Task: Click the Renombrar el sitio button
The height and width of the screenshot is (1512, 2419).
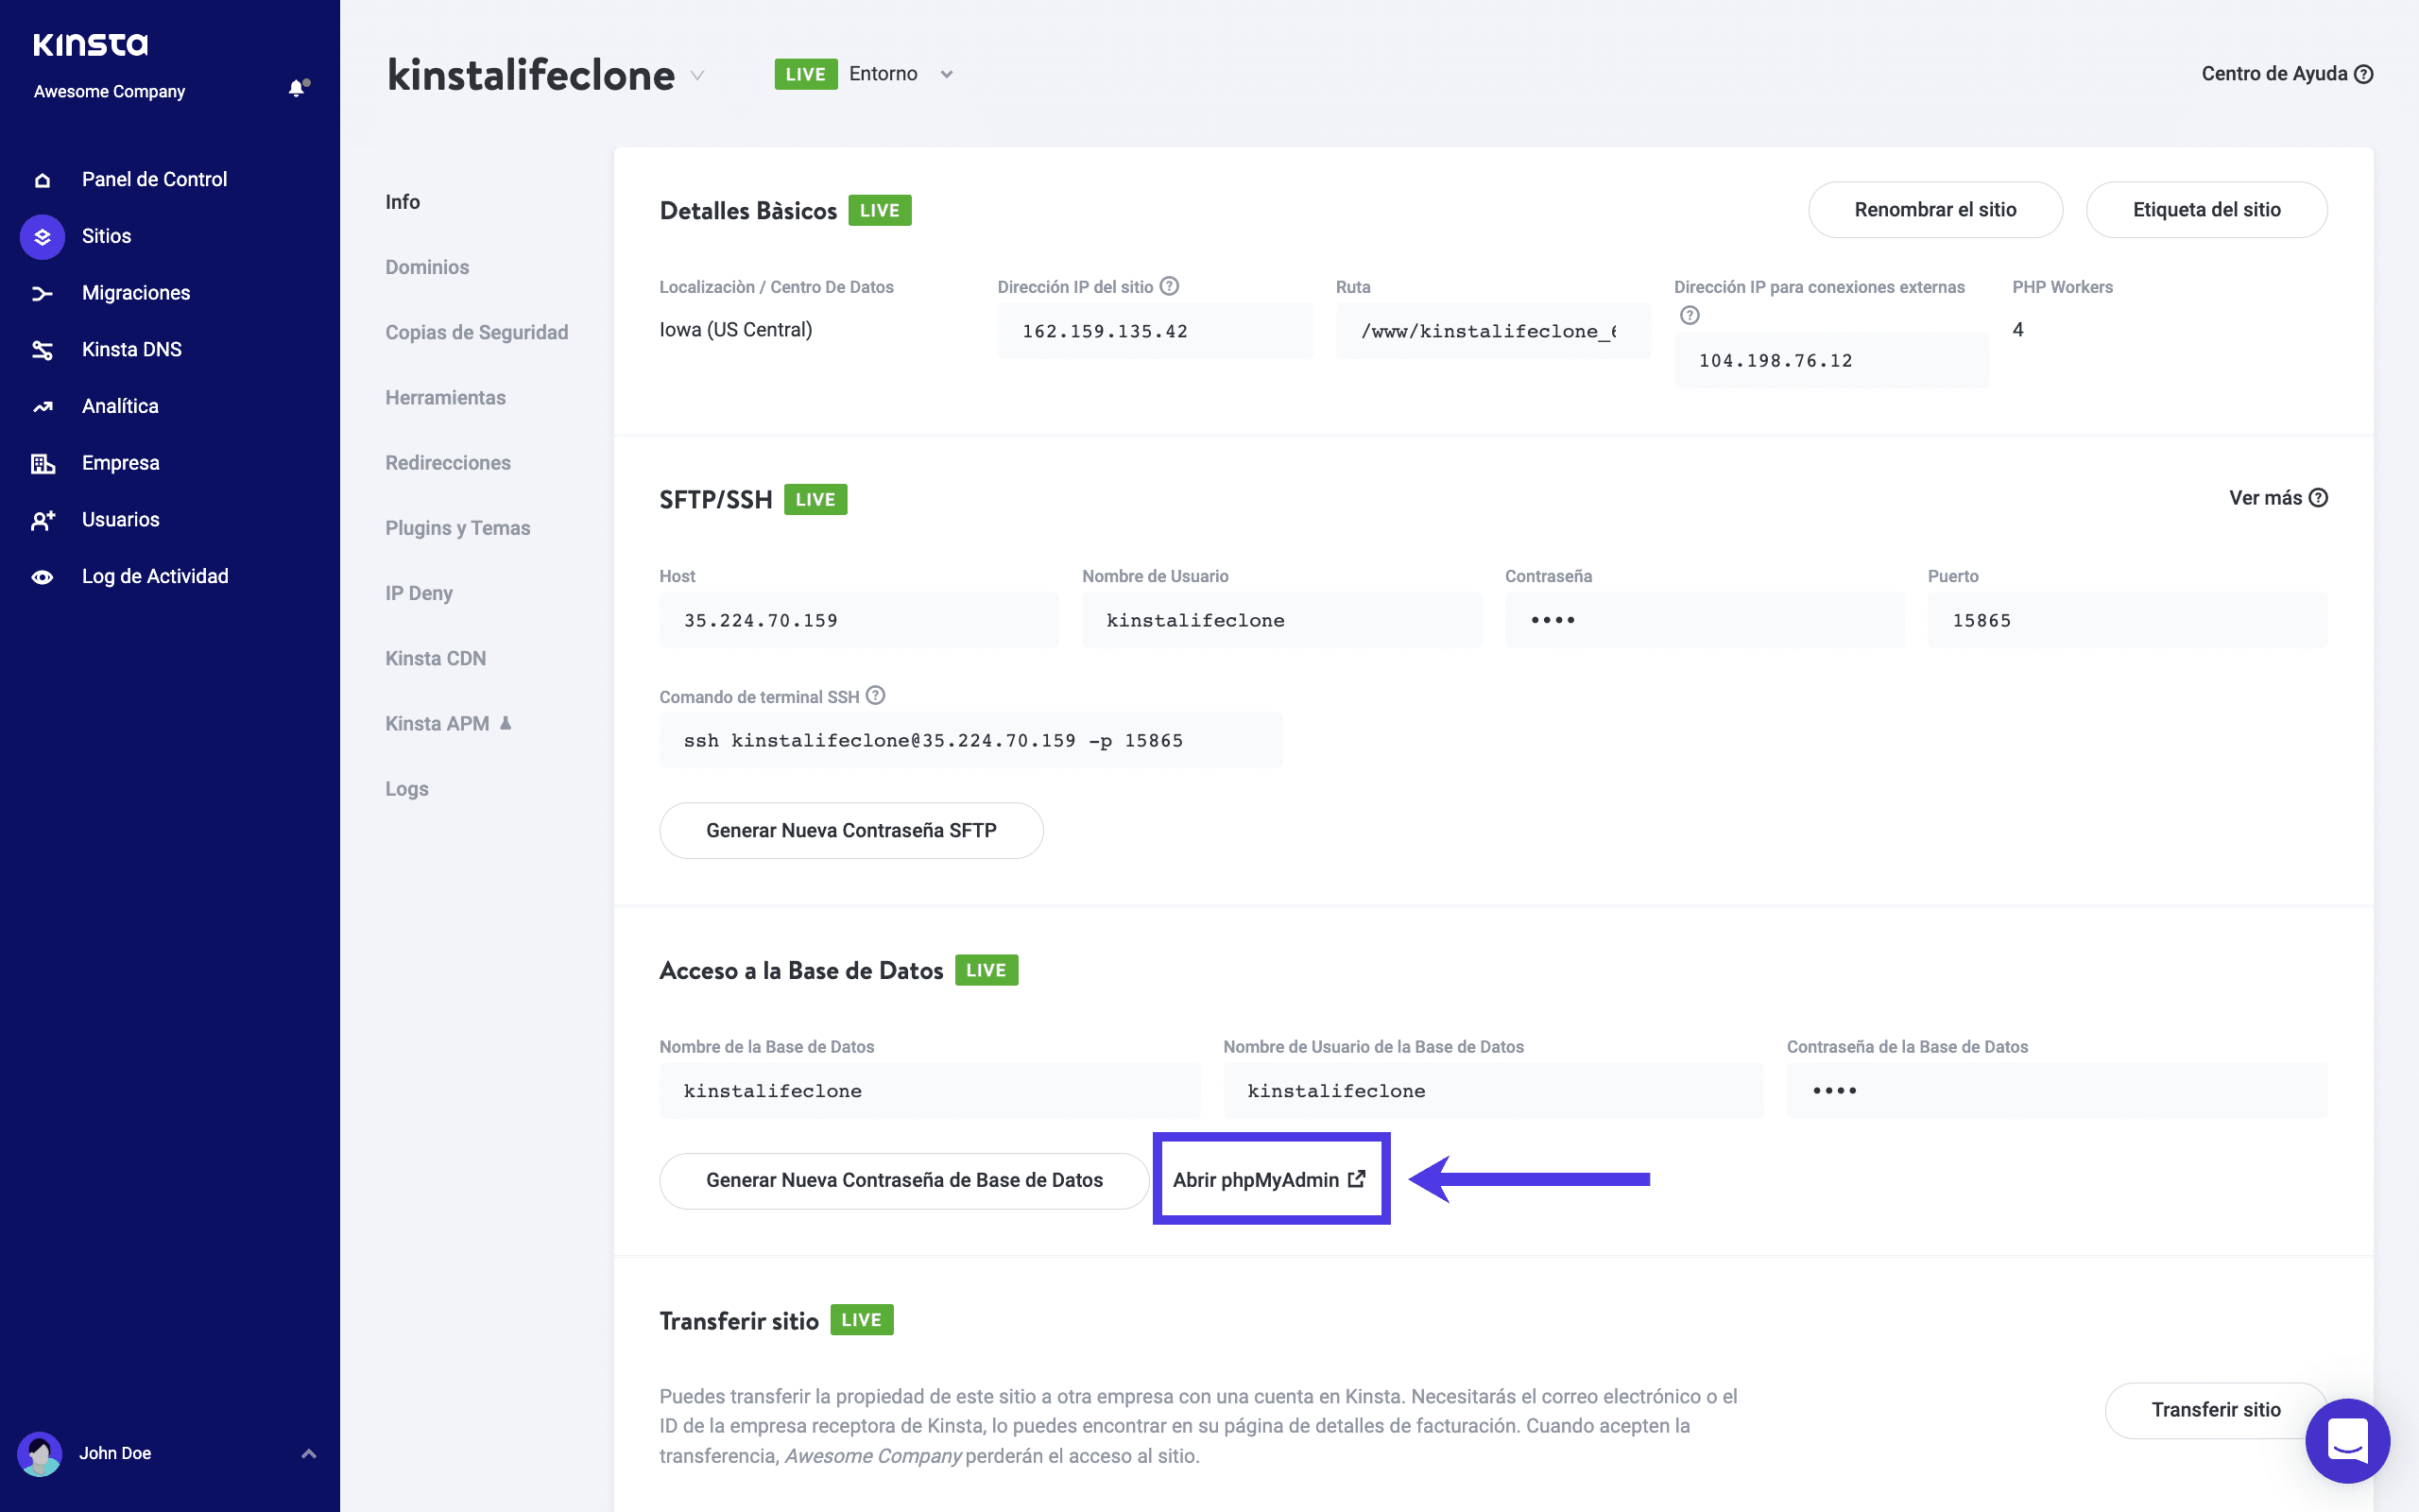Action: tap(1934, 210)
